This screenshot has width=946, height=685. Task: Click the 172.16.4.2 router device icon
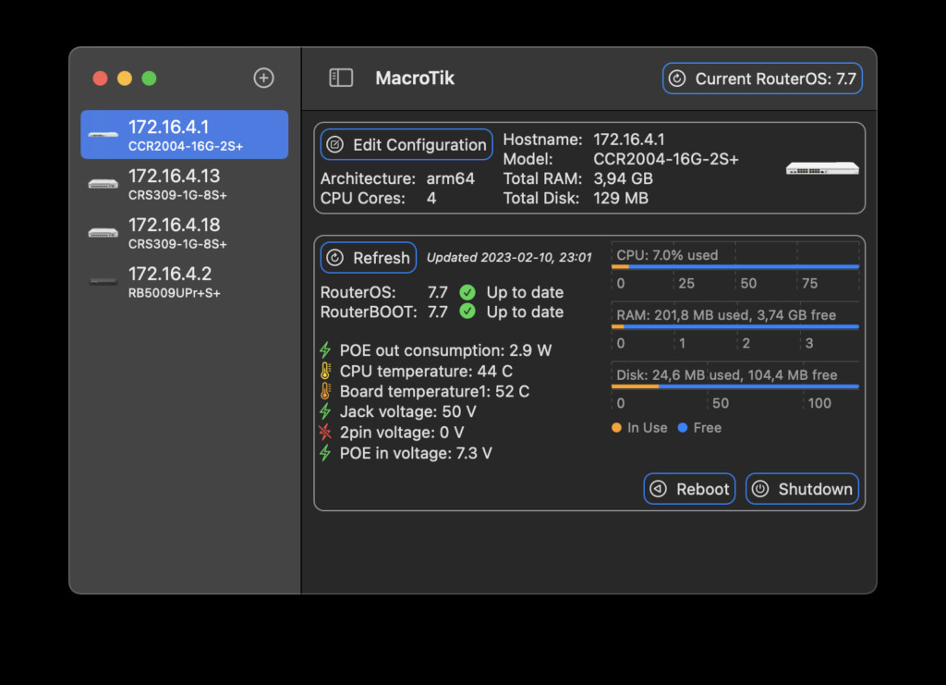(103, 281)
